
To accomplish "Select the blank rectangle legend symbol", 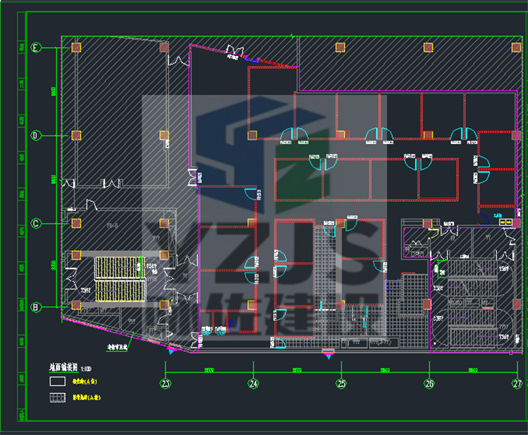I will pyautogui.click(x=57, y=382).
